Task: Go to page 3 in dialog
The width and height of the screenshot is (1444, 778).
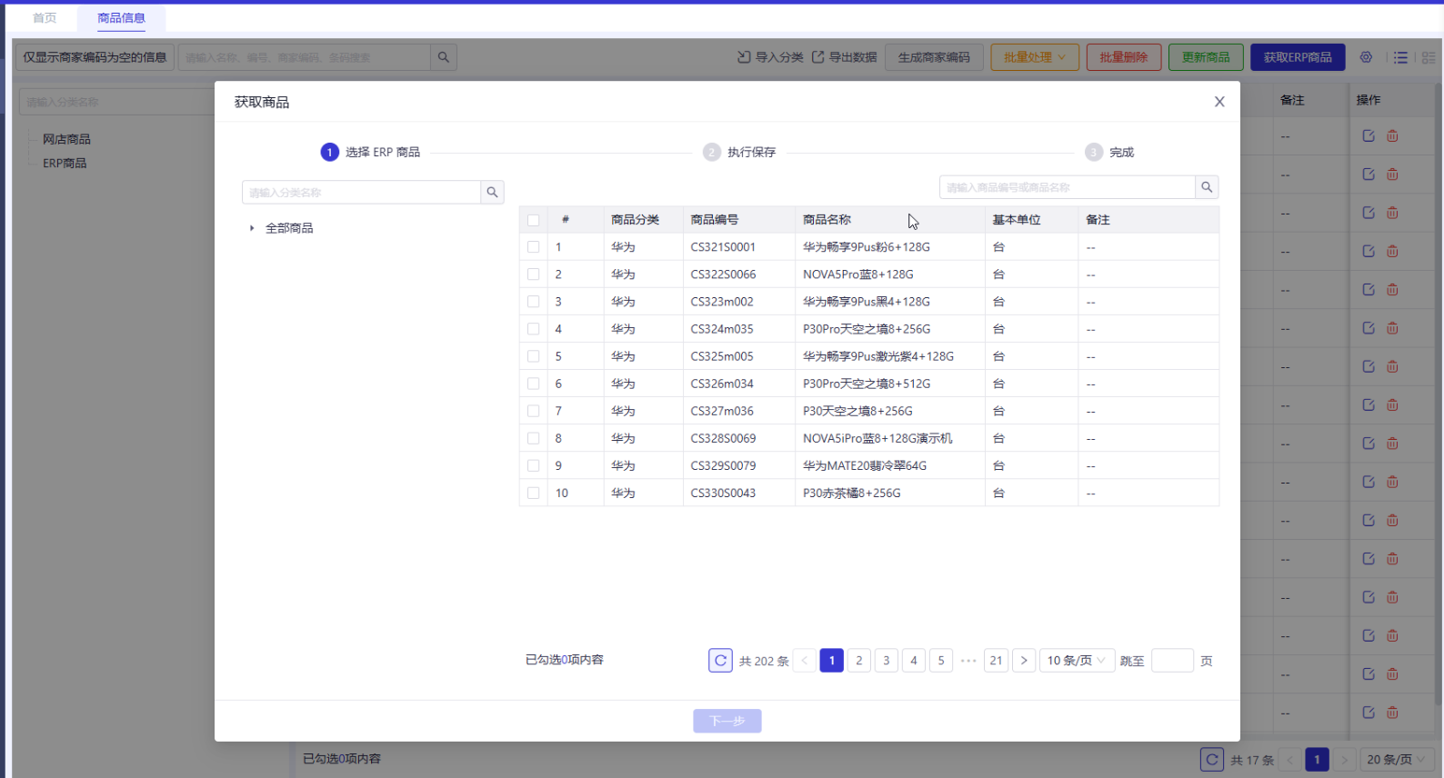Action: (886, 661)
